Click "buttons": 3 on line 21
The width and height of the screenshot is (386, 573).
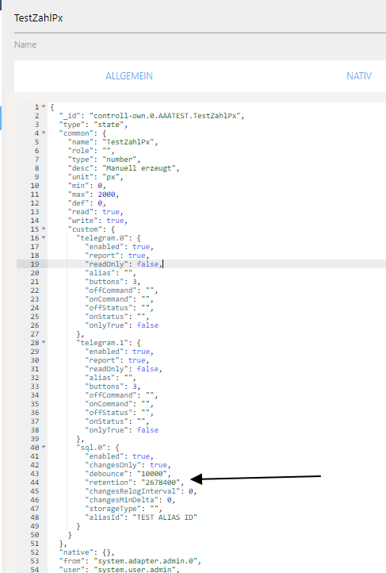(113, 282)
